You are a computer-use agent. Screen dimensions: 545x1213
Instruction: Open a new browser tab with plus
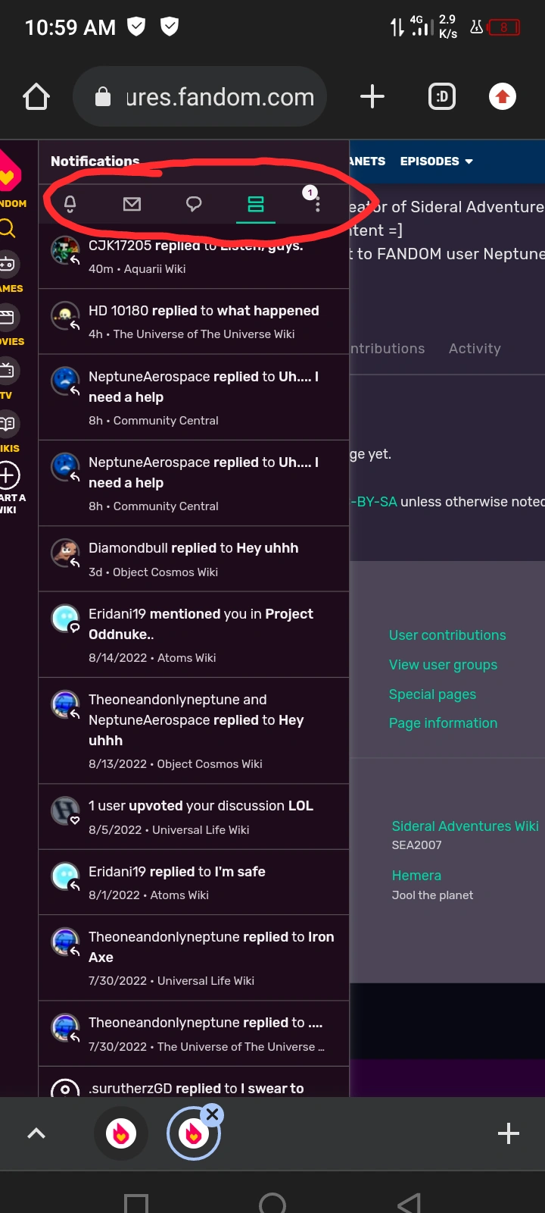[372, 97]
